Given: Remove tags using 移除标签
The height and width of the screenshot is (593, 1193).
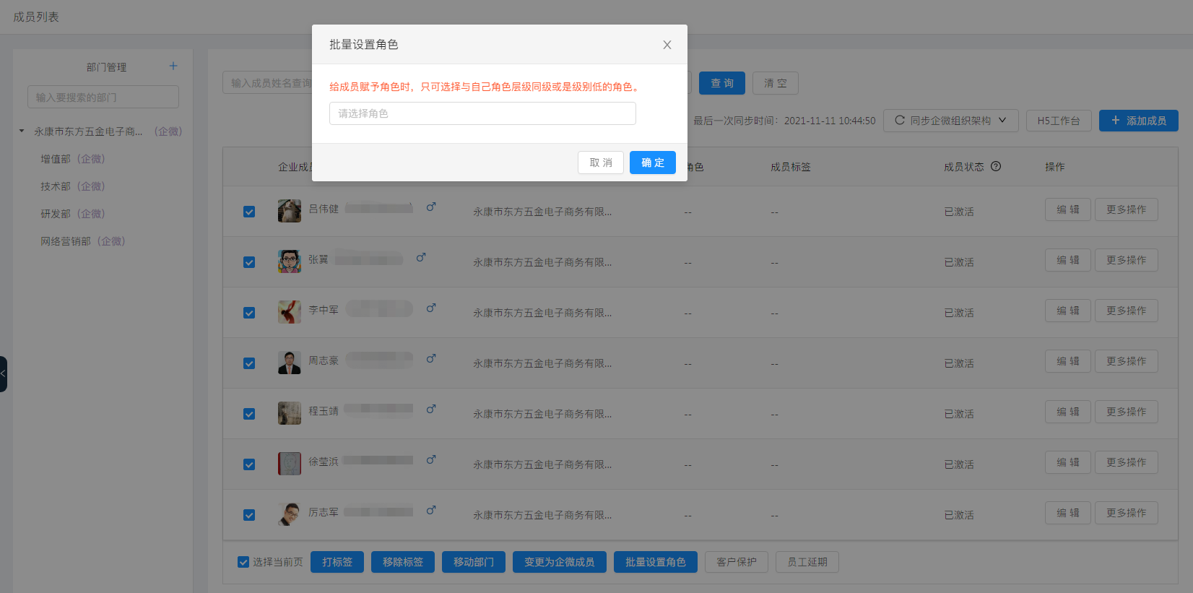Looking at the screenshot, I should pos(403,562).
